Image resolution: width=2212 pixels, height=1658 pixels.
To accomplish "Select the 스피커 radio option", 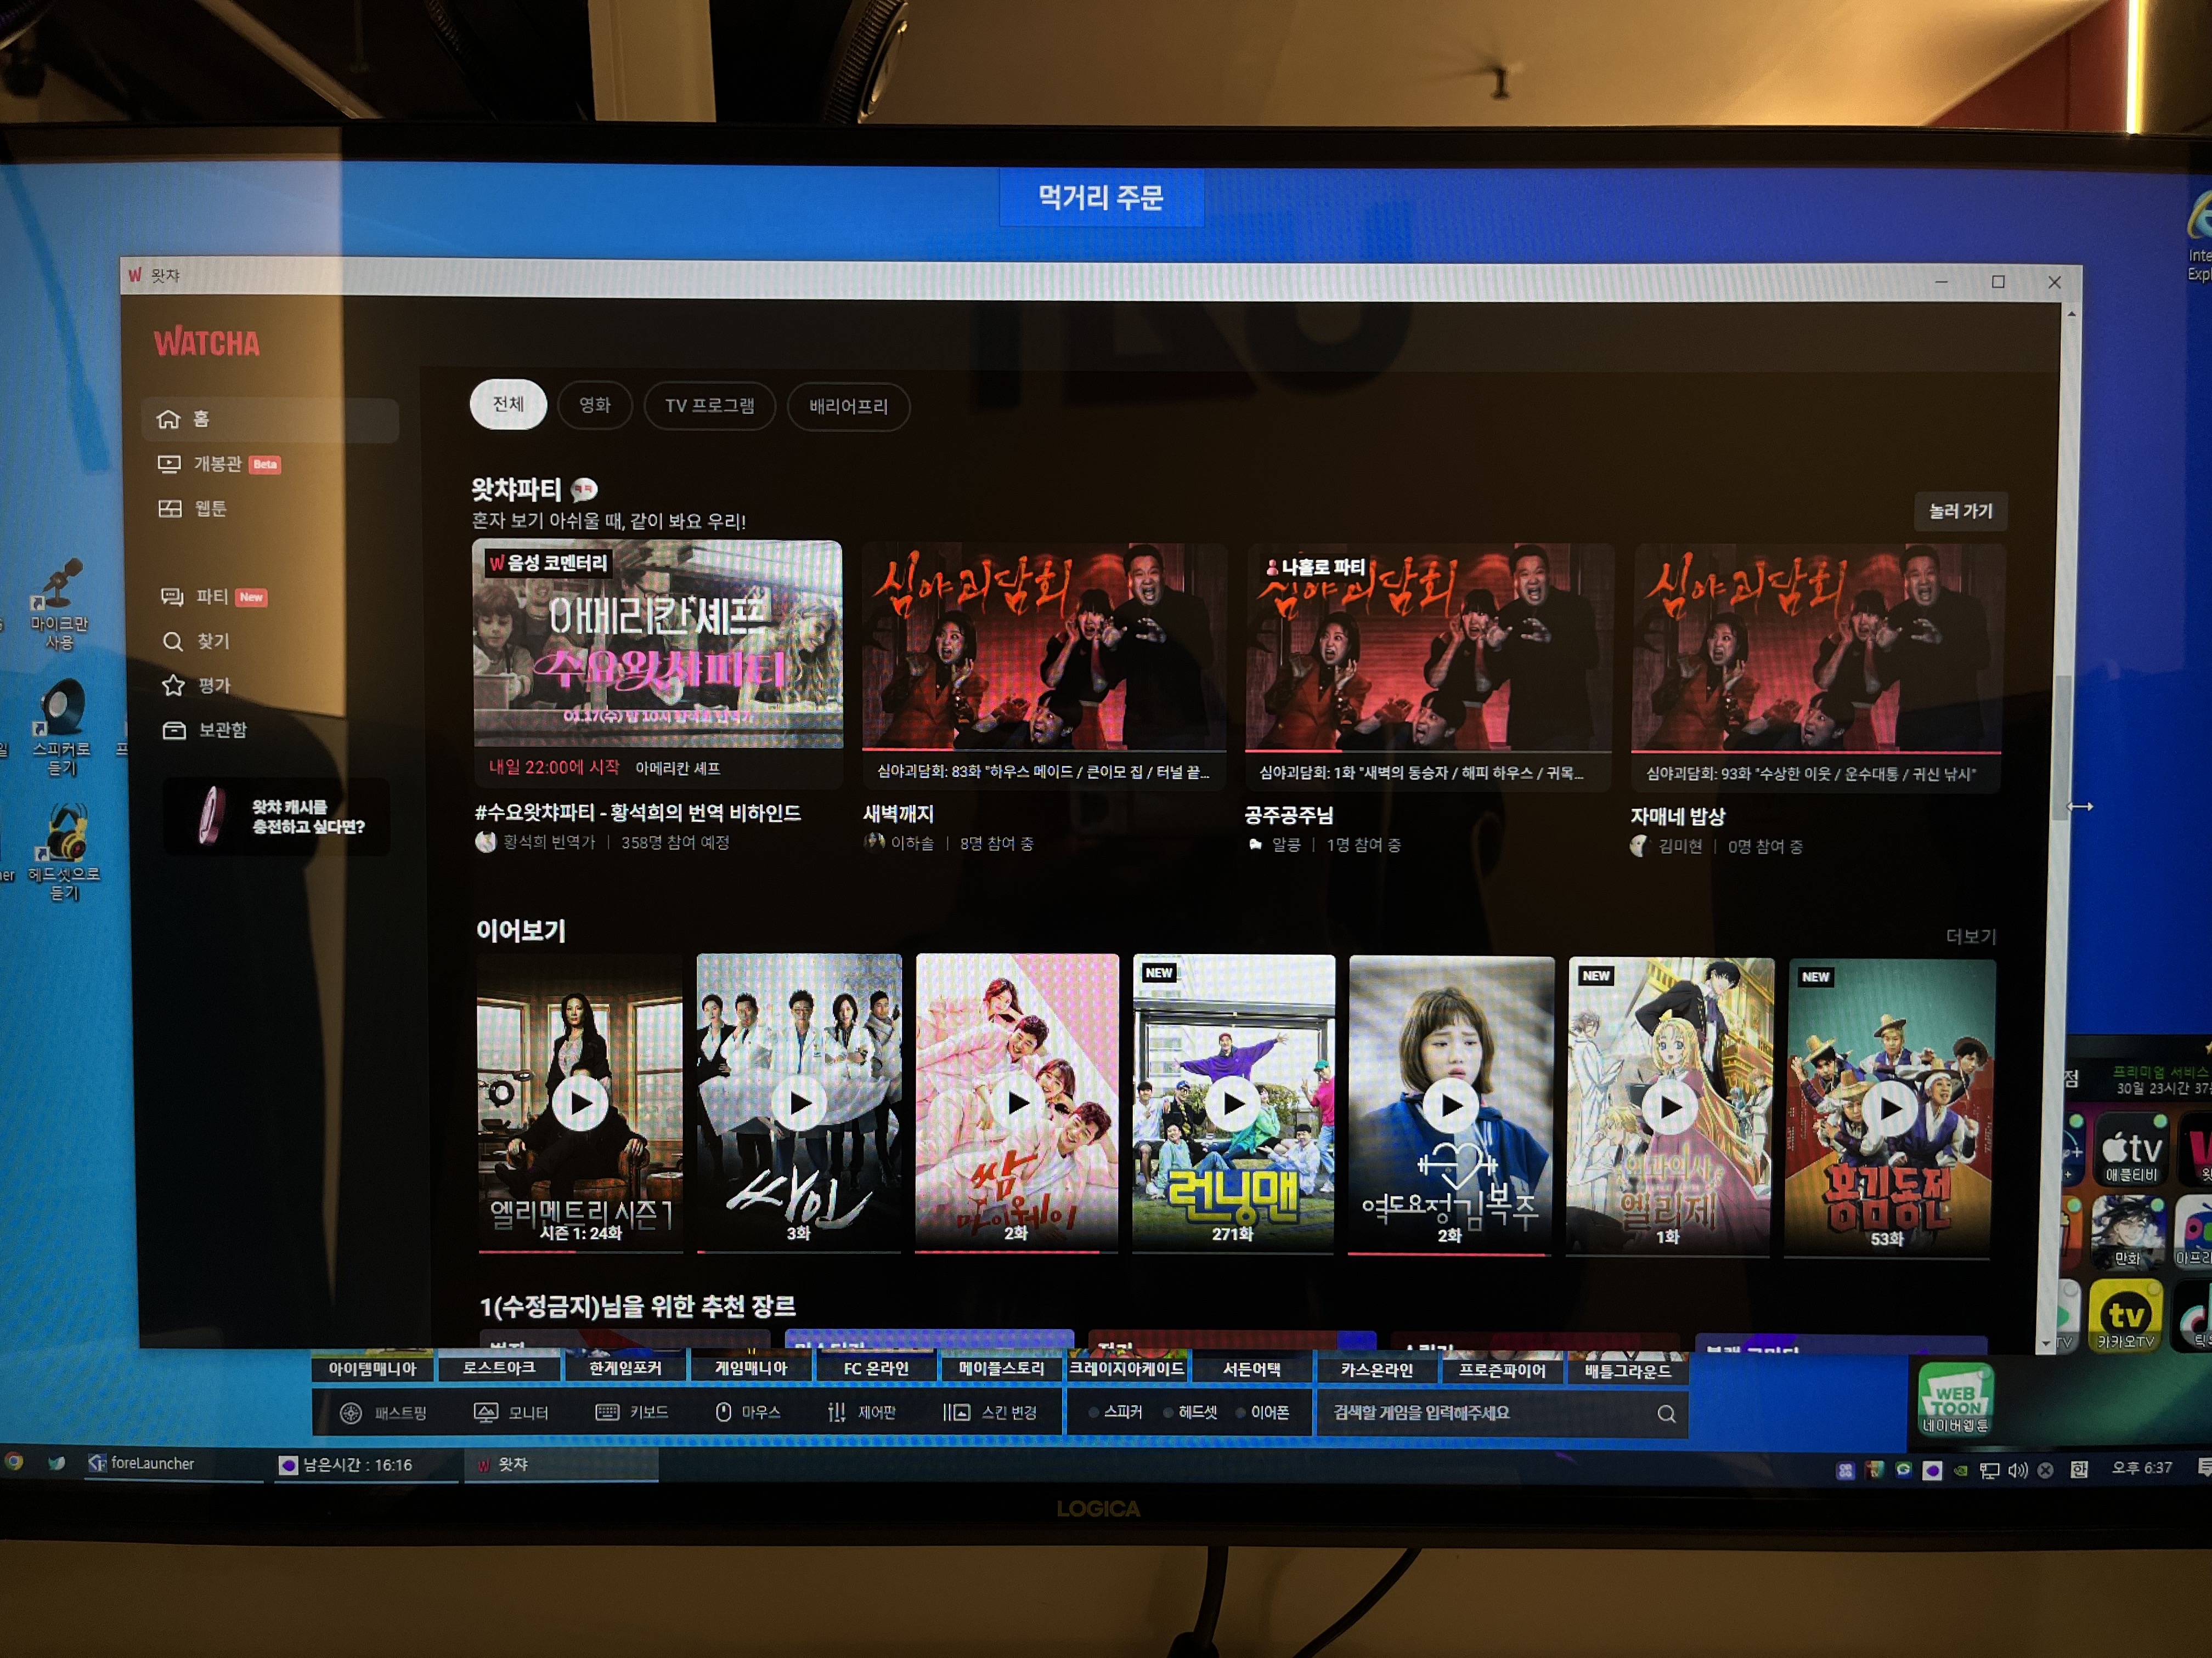I will [1114, 1412].
